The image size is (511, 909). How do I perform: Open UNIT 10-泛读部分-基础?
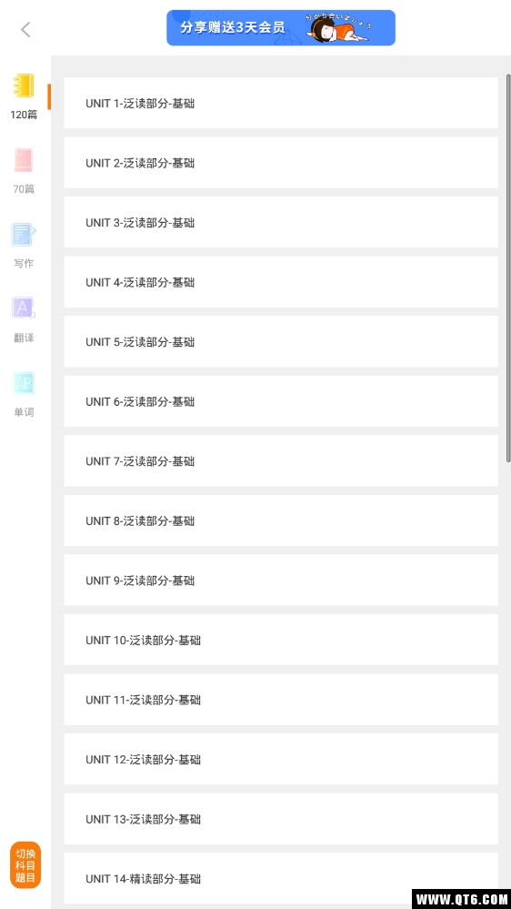[281, 640]
